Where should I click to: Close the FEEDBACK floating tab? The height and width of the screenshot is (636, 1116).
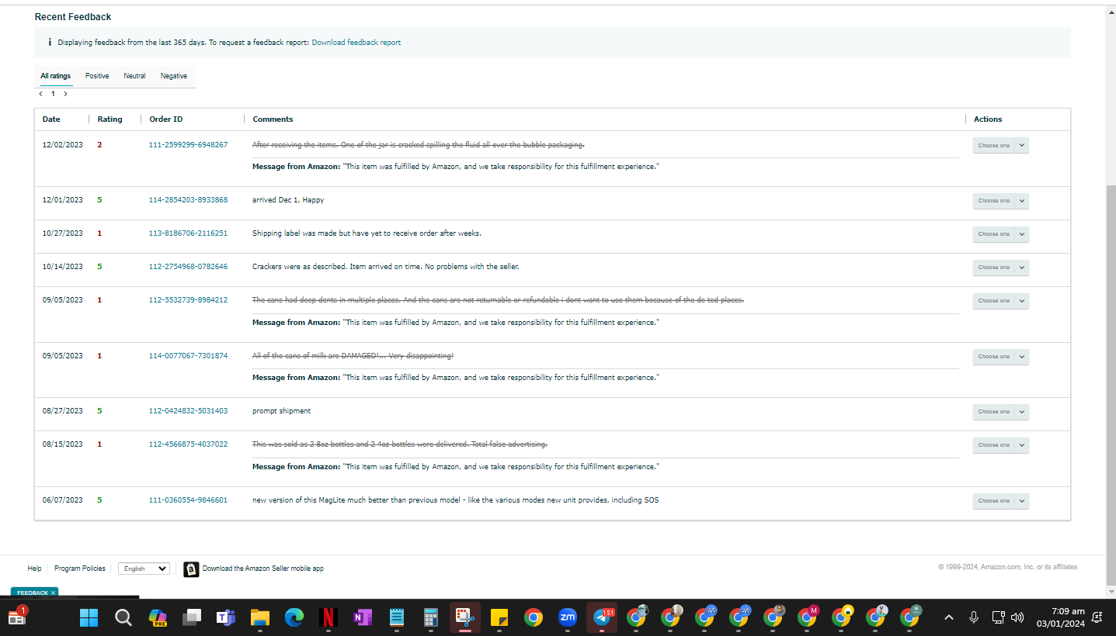pyautogui.click(x=54, y=593)
